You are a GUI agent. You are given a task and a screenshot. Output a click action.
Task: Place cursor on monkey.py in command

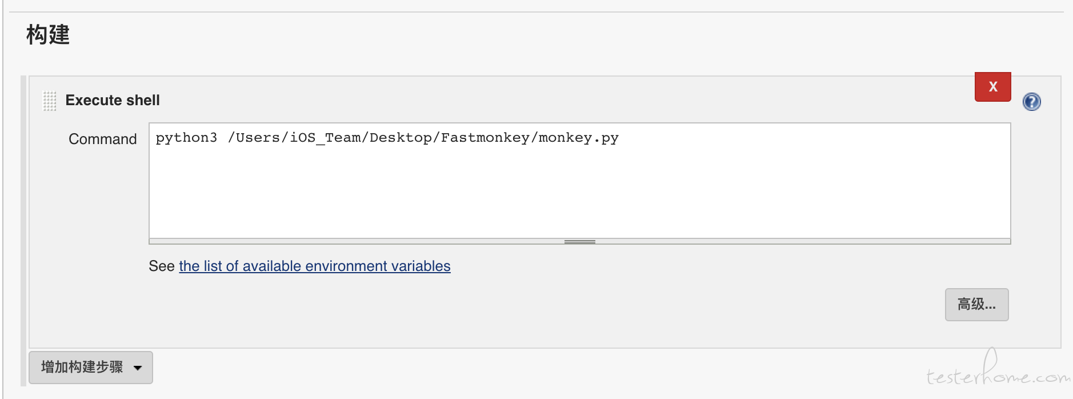coord(578,138)
